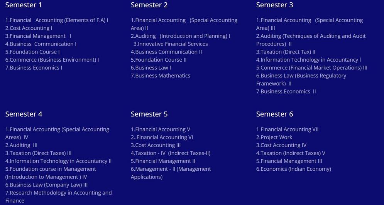Select Cost Accounting I in Semester 1
Viewport: 384px width, 205px height.
(29, 28)
